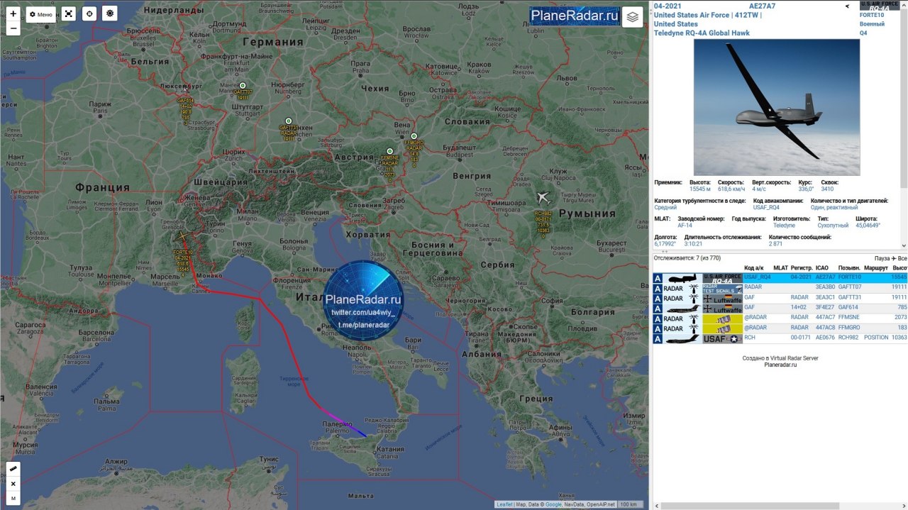The height and width of the screenshot is (510, 908).
Task: Select the FORTE10 aircraft marker near Monaco
Action: pyautogui.click(x=183, y=236)
